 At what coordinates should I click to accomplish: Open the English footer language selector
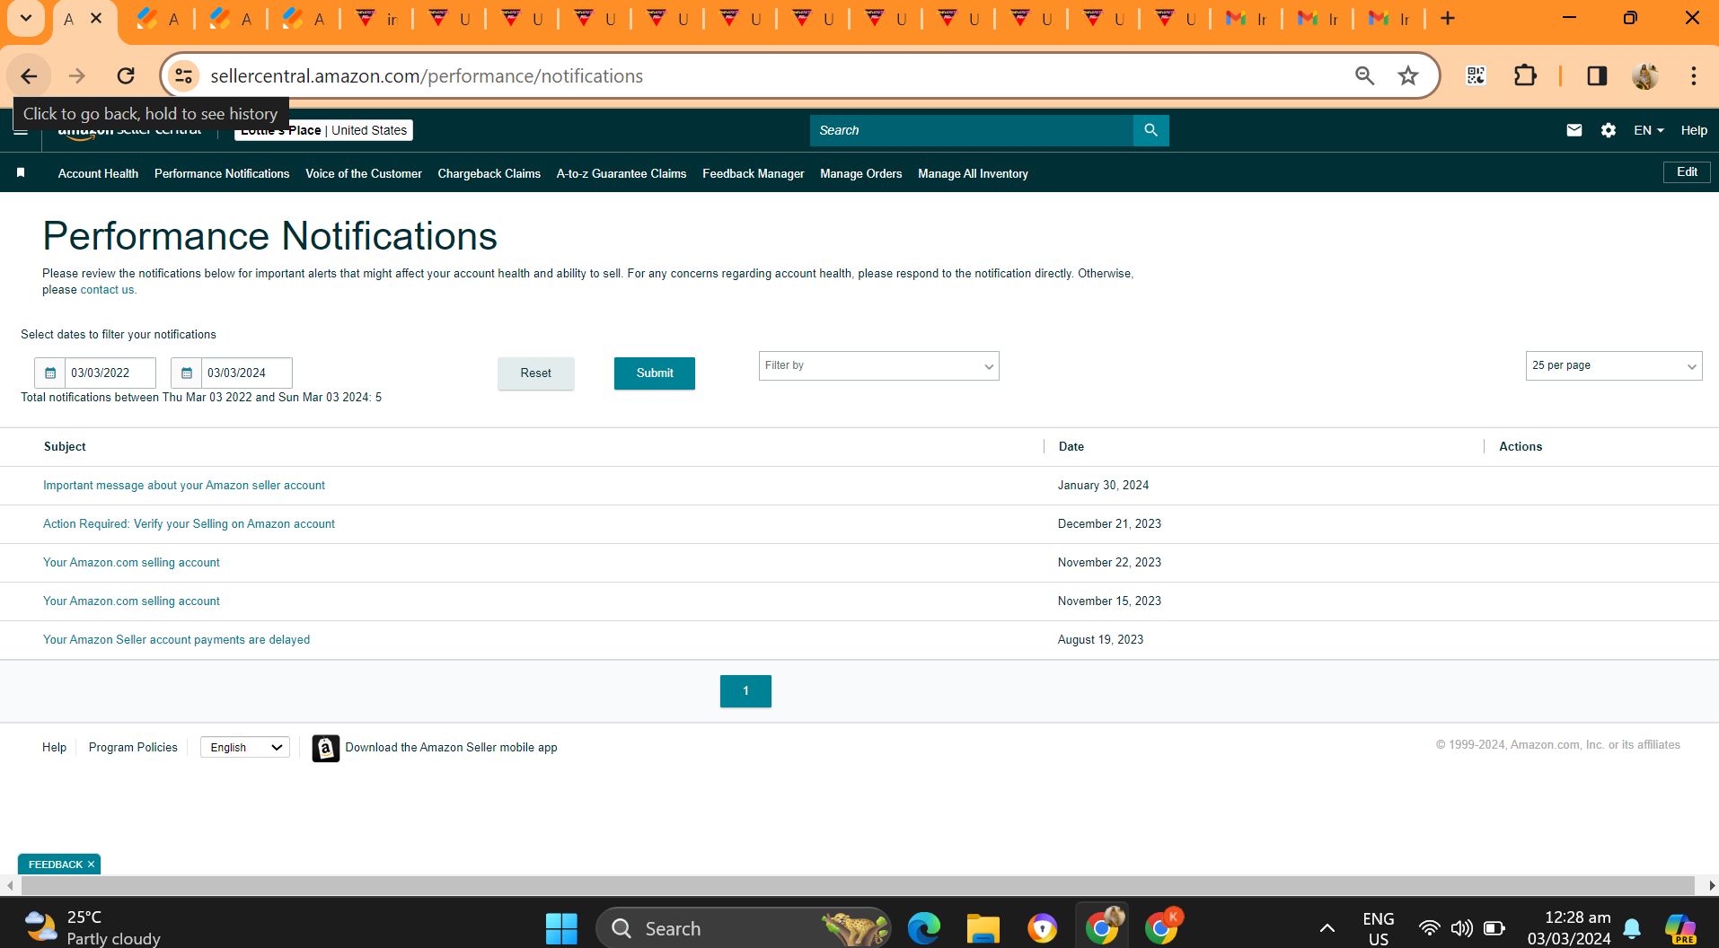[244, 747]
